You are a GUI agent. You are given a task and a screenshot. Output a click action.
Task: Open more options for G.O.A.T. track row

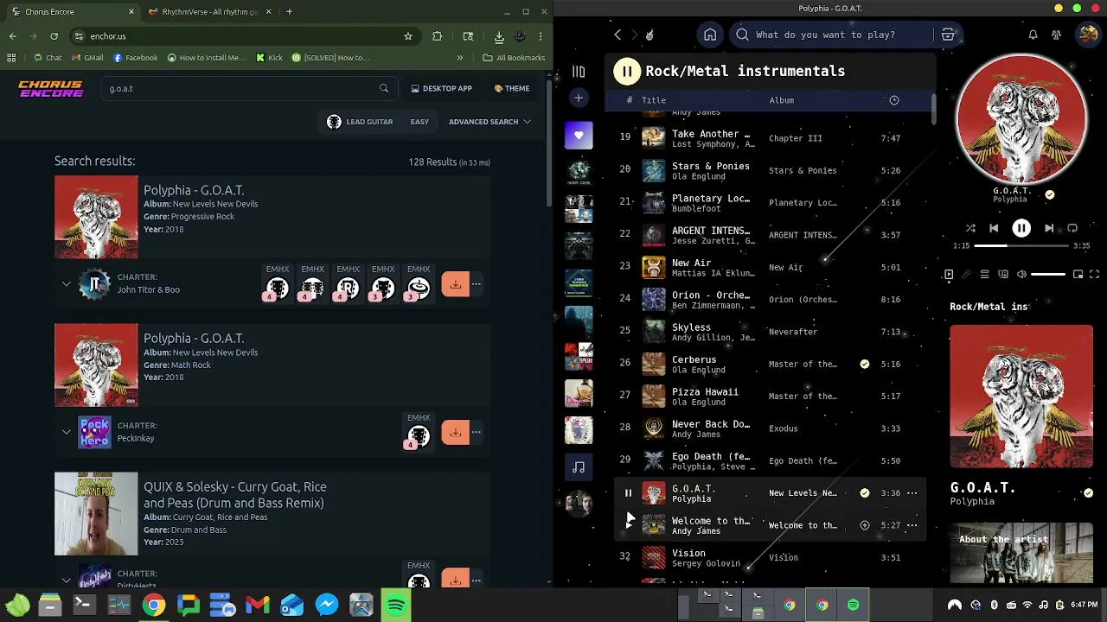[x=912, y=493]
